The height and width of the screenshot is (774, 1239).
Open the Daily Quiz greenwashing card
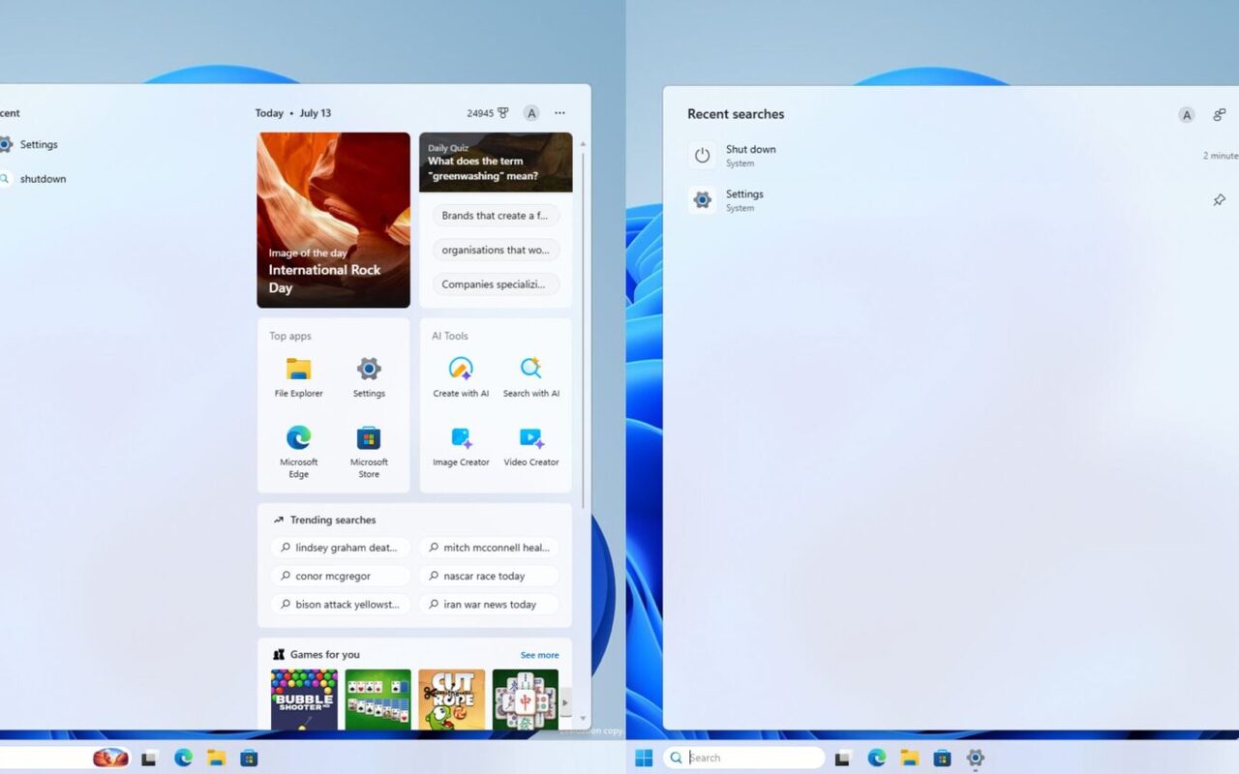[x=496, y=163]
